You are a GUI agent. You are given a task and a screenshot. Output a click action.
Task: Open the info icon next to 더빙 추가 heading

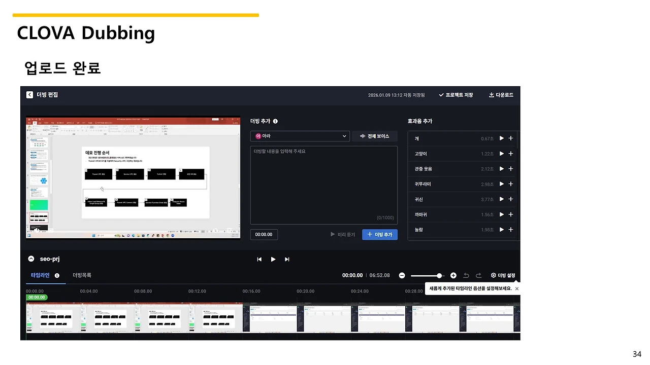click(275, 121)
